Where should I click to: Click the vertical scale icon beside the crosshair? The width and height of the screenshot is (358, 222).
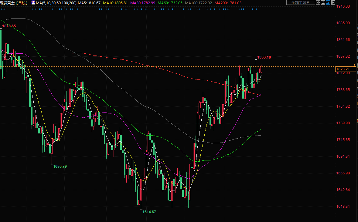pyautogui.click(x=323, y=3)
